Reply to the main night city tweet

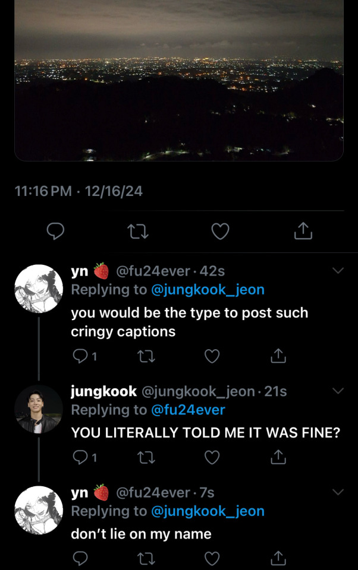point(55,231)
